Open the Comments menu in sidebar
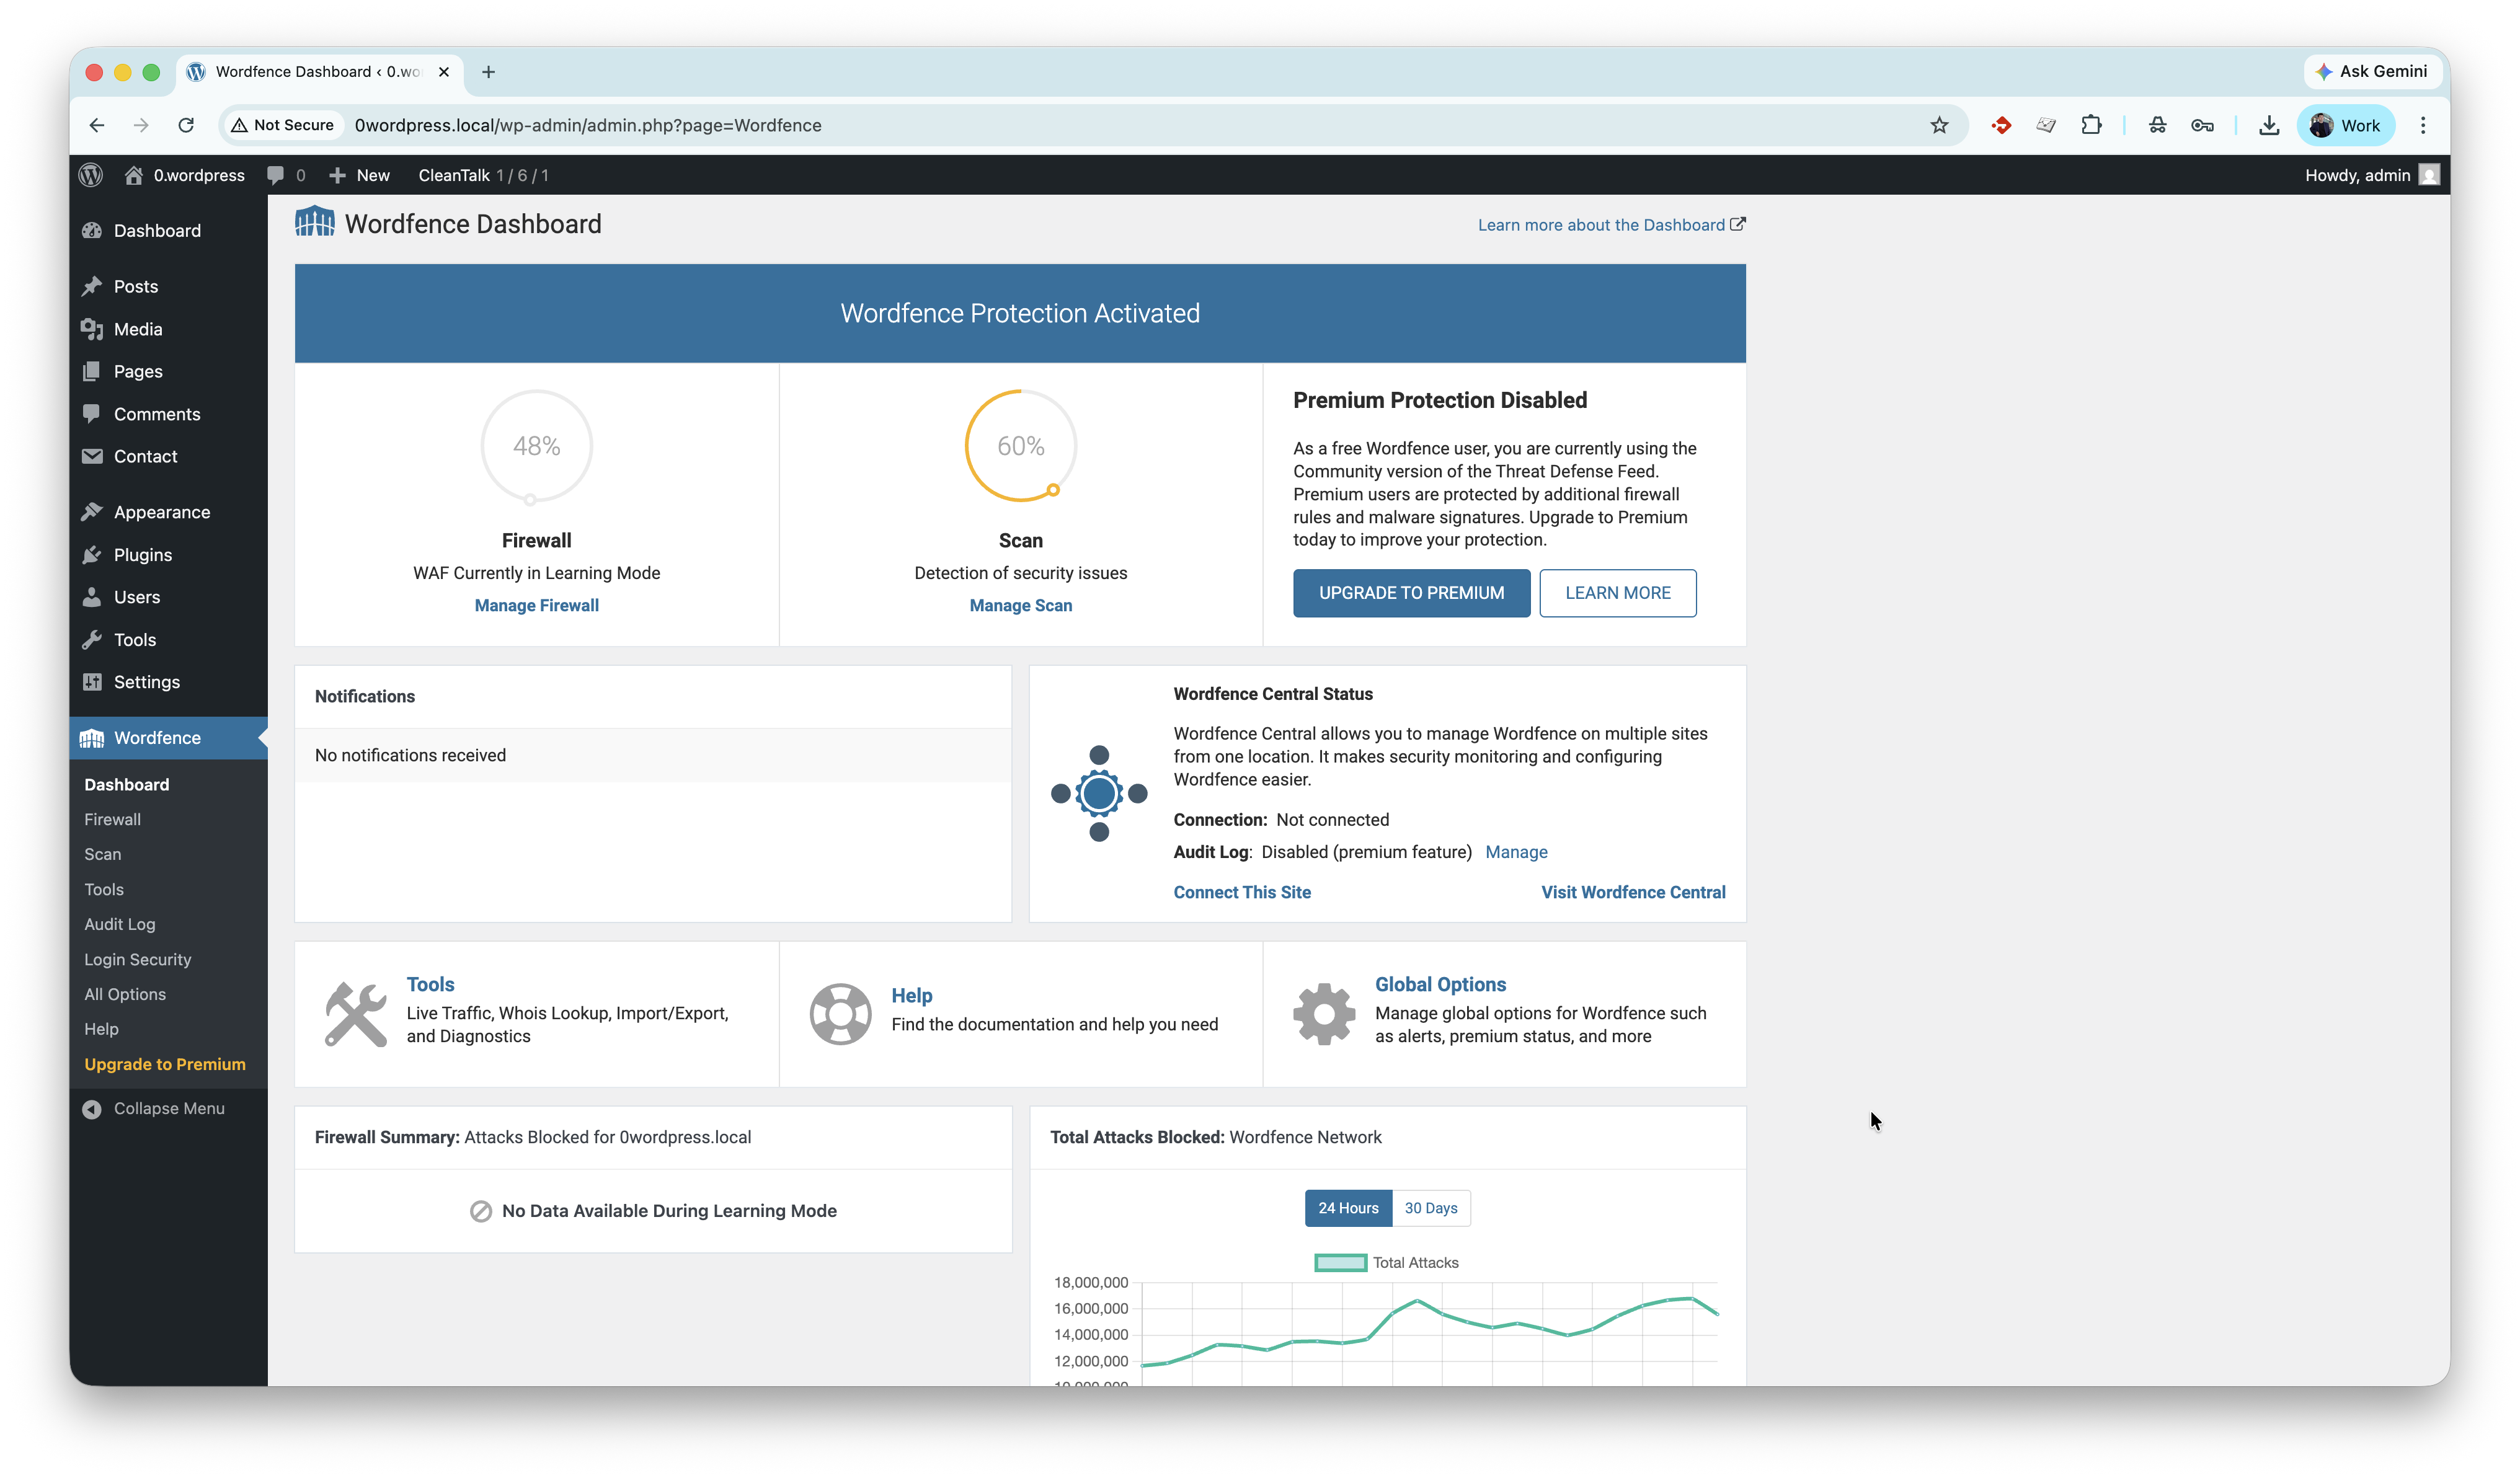2520x1478 pixels. (x=157, y=414)
